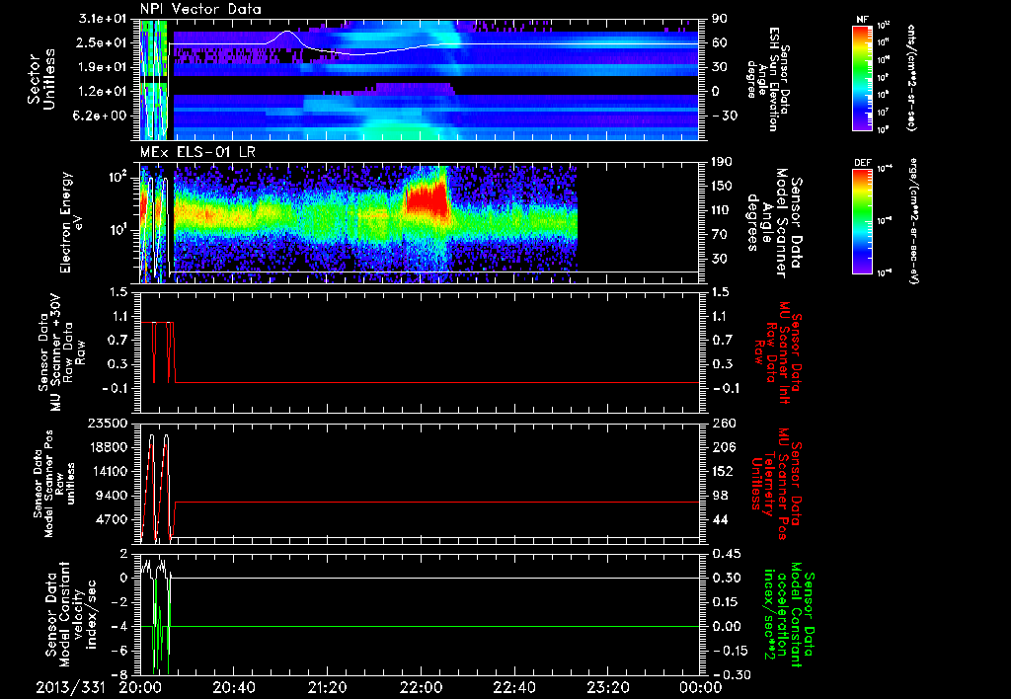This screenshot has height=699, width=1011.
Task: Click the 20:40 time axis label
Action: (x=233, y=687)
